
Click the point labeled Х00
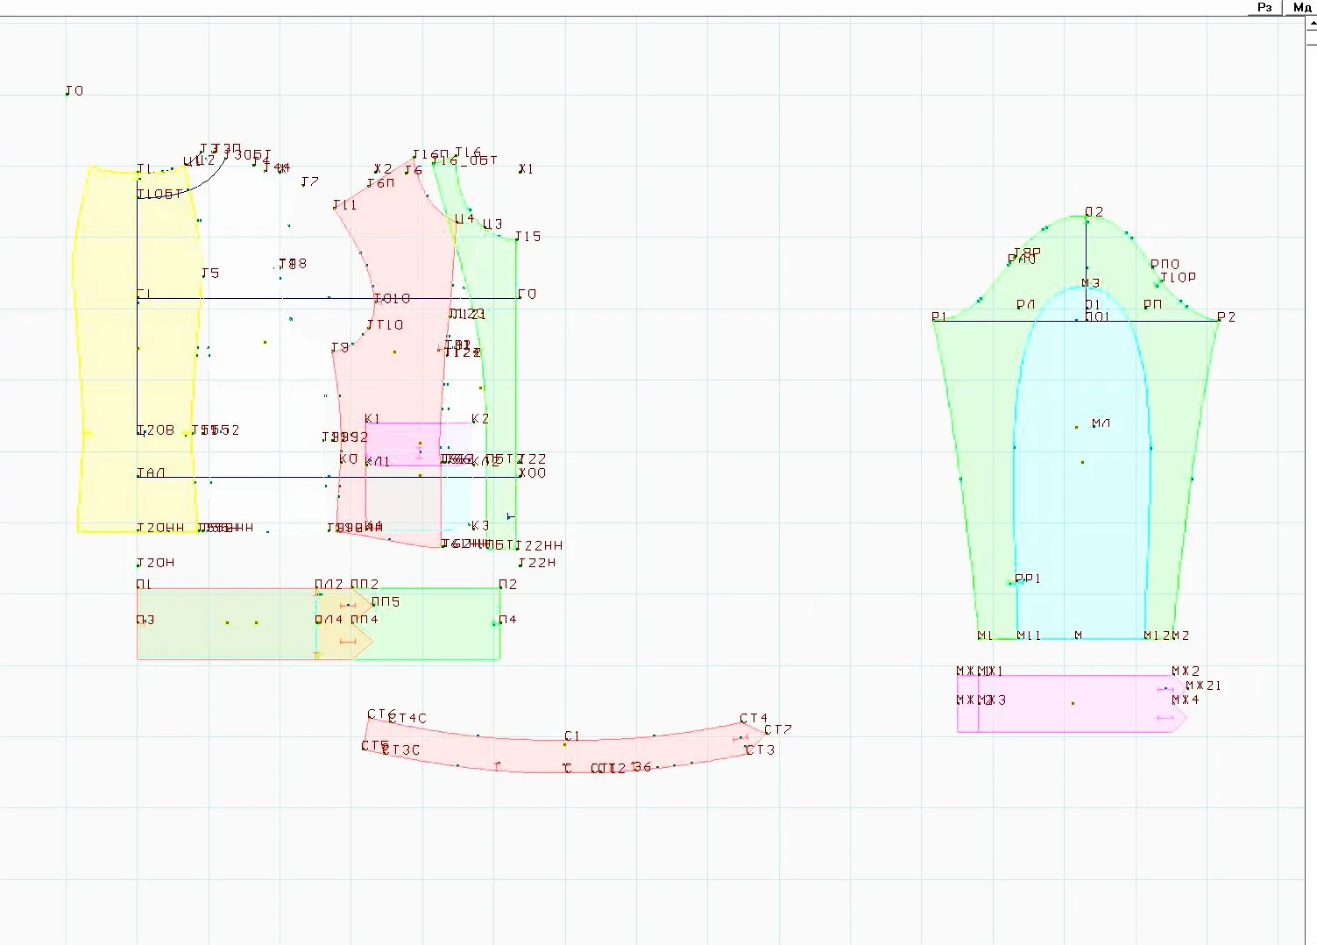[x=532, y=473]
